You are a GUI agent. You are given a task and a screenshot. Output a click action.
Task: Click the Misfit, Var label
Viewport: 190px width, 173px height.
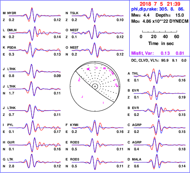click(x=143, y=53)
